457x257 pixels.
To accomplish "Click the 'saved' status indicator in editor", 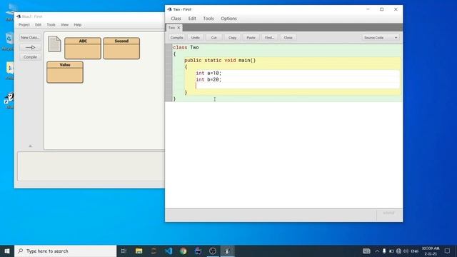I will 388,213.
